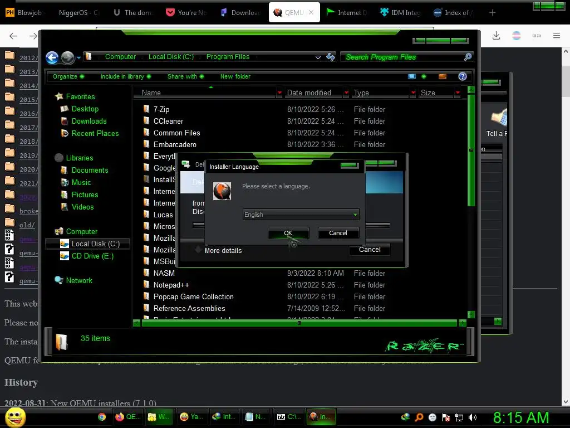Click the Explorer forward arrow button
The image size is (570, 428).
67,57
